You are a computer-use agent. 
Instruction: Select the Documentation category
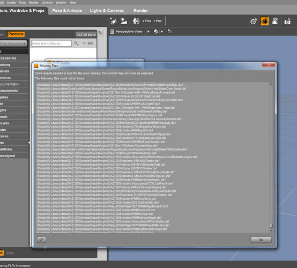(14, 84)
